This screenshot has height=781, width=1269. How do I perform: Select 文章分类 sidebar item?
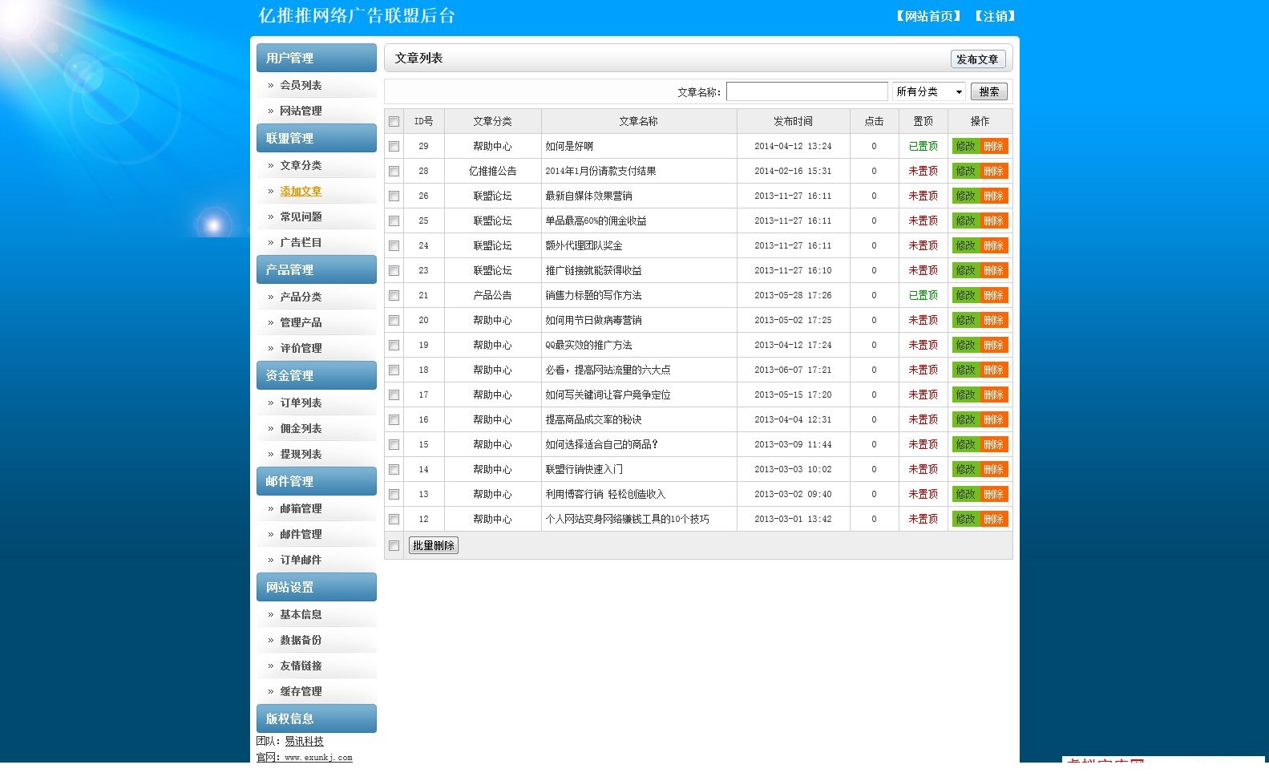pyautogui.click(x=301, y=165)
